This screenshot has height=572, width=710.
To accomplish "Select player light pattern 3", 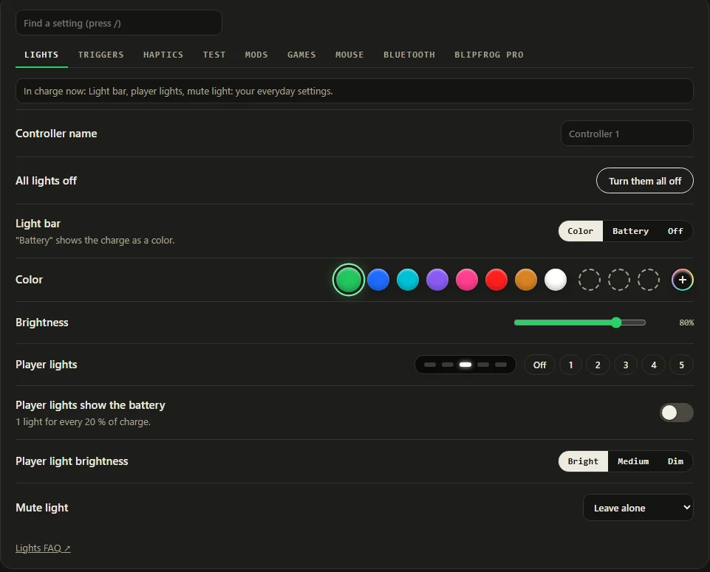I will tap(626, 365).
